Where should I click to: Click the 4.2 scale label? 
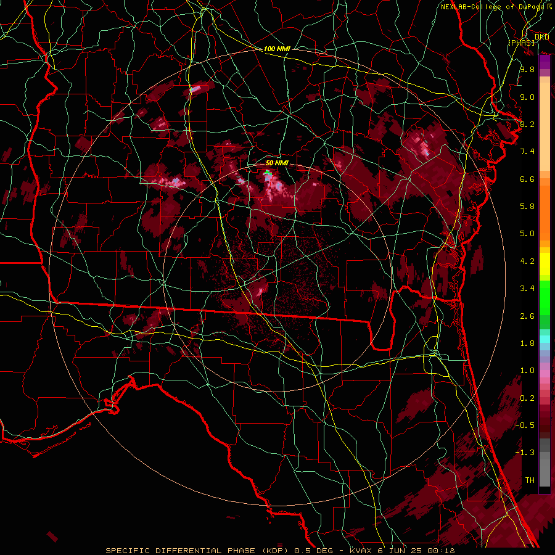point(527,261)
